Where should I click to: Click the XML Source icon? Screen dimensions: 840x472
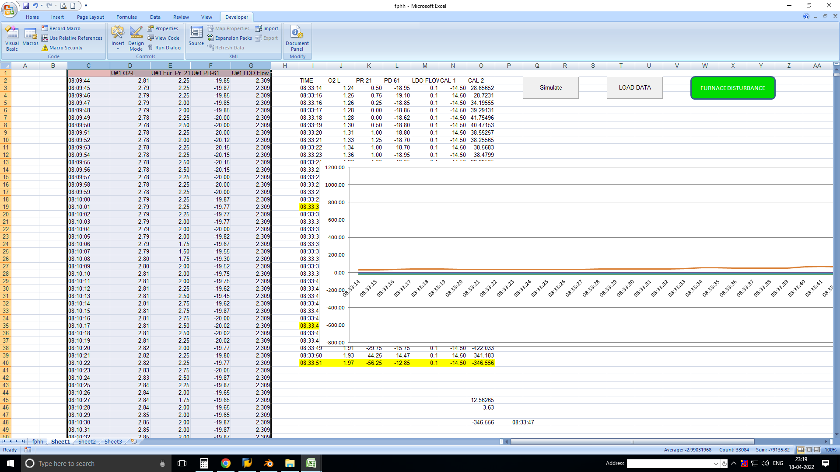[x=196, y=37]
